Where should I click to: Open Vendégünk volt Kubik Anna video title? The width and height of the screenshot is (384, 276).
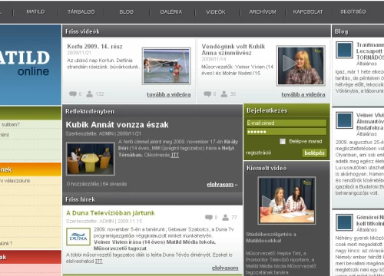(233, 50)
